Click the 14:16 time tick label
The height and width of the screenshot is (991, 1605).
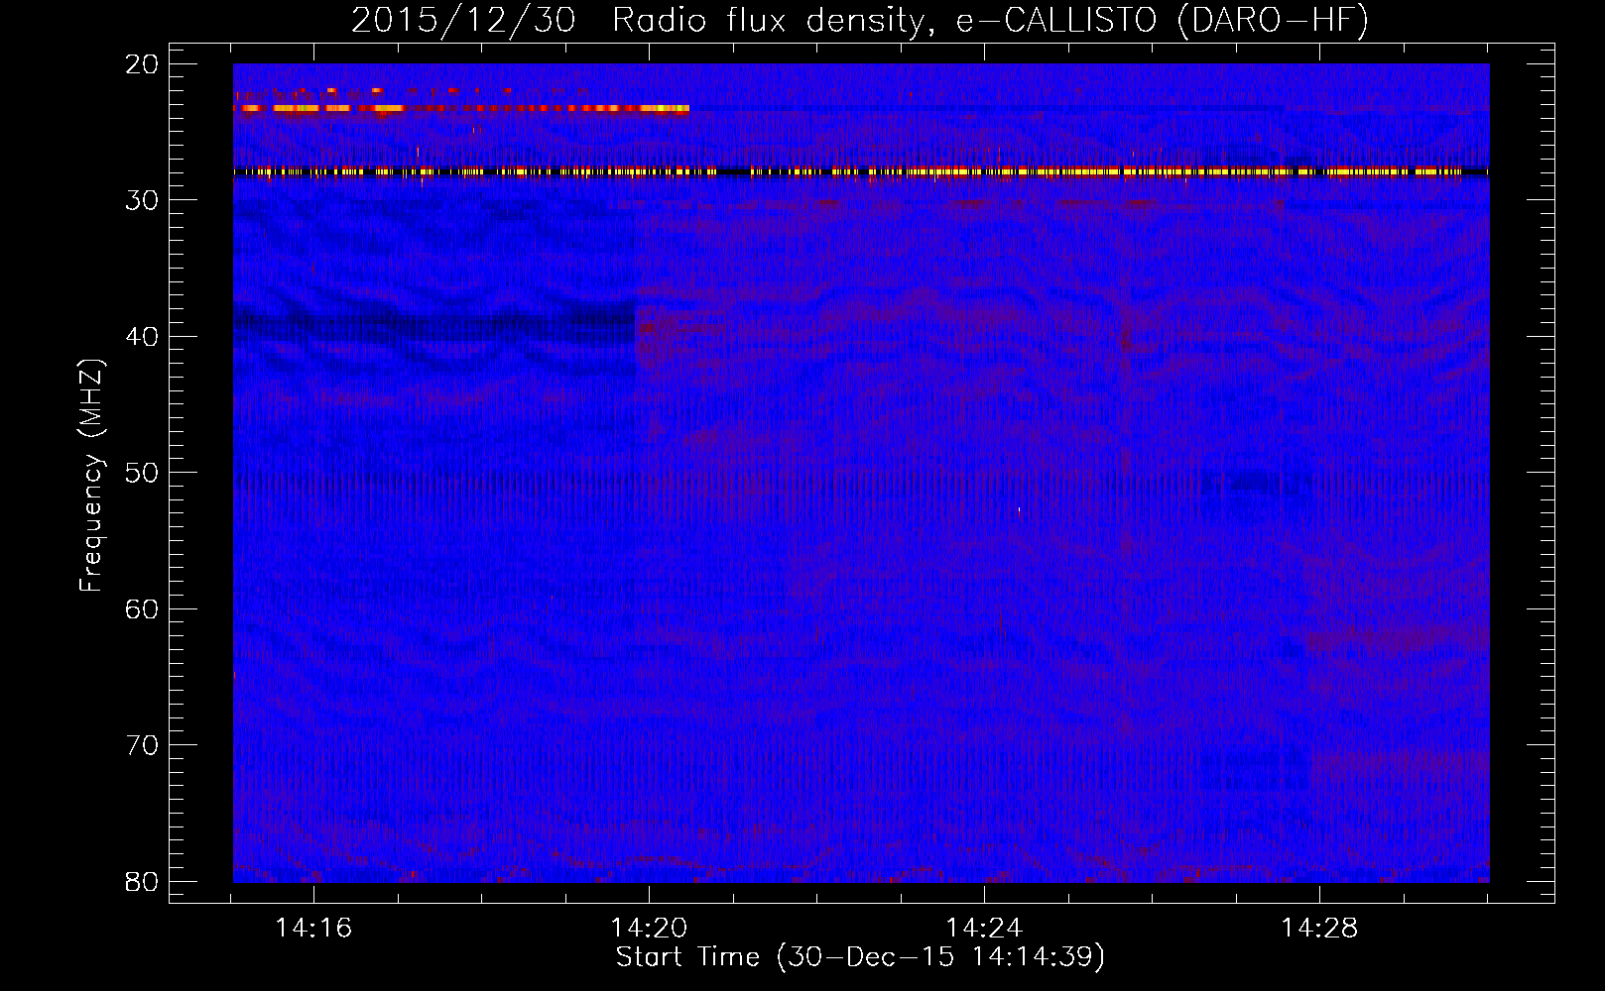coord(313,929)
